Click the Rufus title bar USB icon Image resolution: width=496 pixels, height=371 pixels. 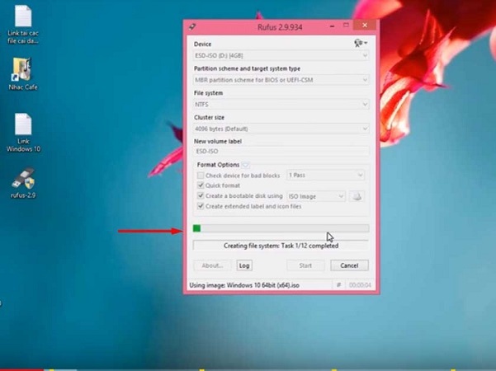[192, 27]
